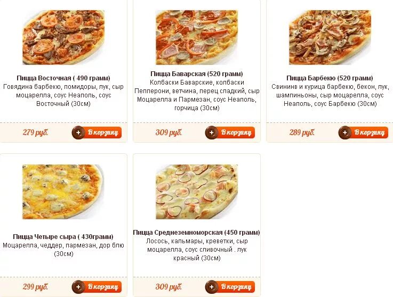Select the Пицца Четыре сыра title link
The width and height of the screenshot is (393, 297).
tap(63, 237)
